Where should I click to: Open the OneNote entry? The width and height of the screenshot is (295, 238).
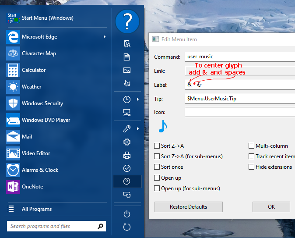click(x=56, y=187)
